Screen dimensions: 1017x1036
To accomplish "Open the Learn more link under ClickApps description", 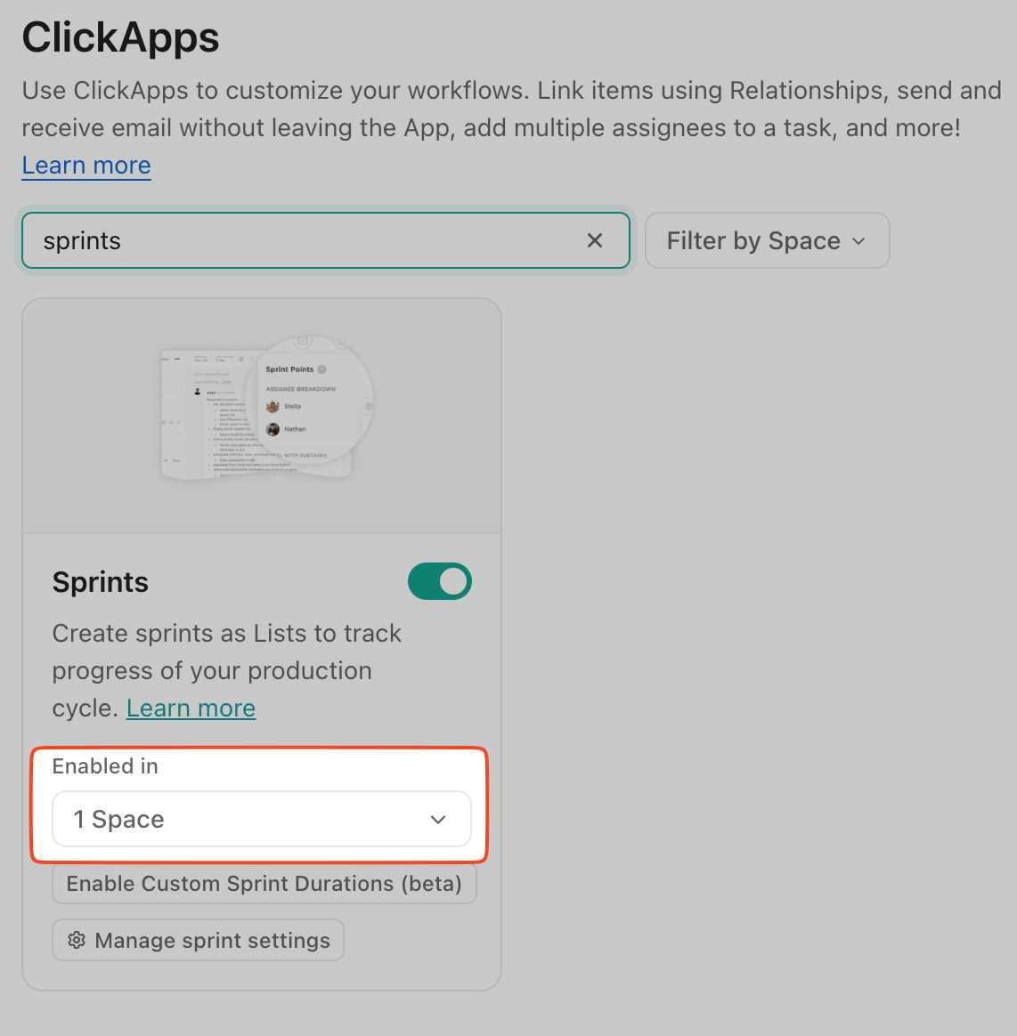I will point(85,166).
